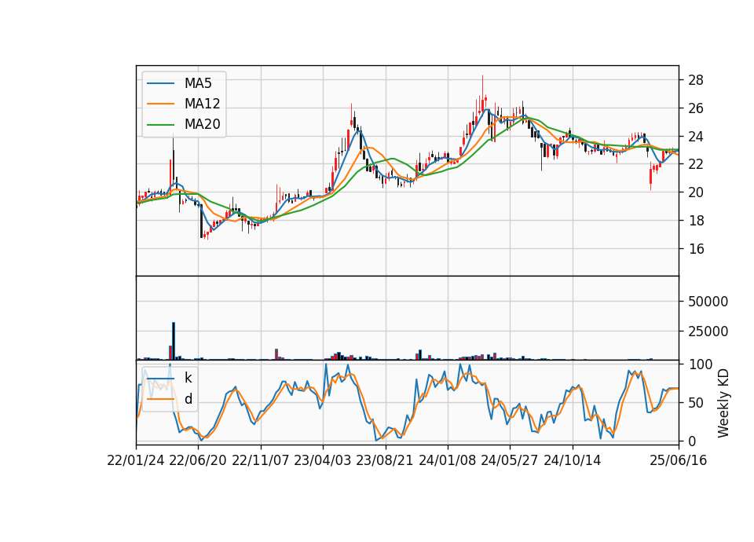Click the 25/06/16 date tick label
The image size is (754, 542).
pyautogui.click(x=679, y=460)
